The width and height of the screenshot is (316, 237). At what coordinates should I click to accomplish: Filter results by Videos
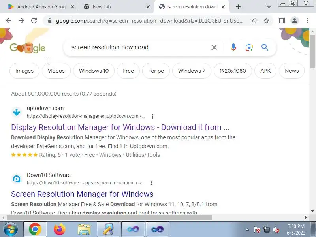(x=56, y=71)
